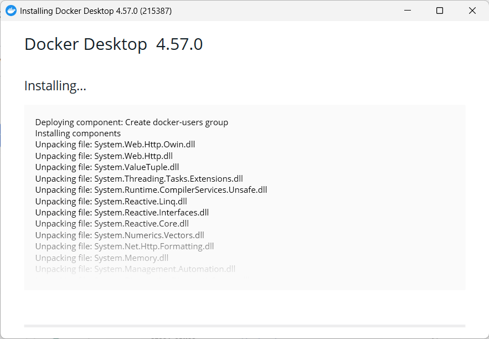Click the System.Runtime.CompilerServices.Unsafe.dll line
Screen dimensions: 489x339
point(151,189)
